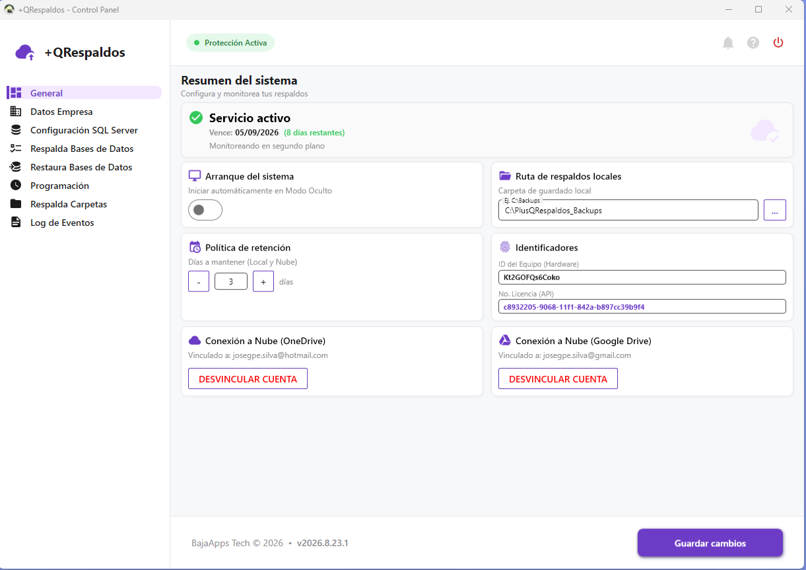
Task: Increase retention days with the plus button
Action: (x=263, y=281)
